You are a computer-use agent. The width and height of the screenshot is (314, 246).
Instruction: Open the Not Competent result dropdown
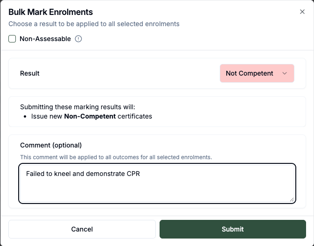tap(257, 73)
